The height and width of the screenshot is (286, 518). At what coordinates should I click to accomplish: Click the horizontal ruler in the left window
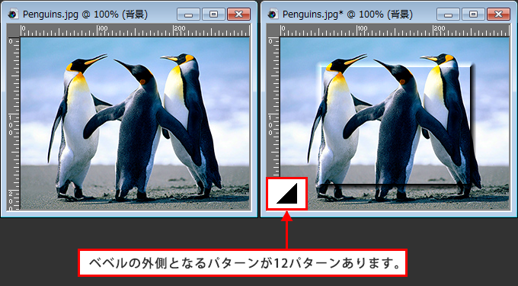135,31
